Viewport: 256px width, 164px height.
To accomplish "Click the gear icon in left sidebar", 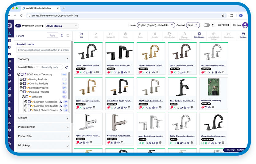I will tap(10, 130).
